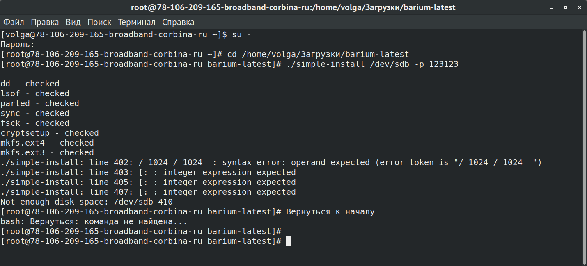Open the Вид menu
This screenshot has width=587, height=266.
pos(73,22)
